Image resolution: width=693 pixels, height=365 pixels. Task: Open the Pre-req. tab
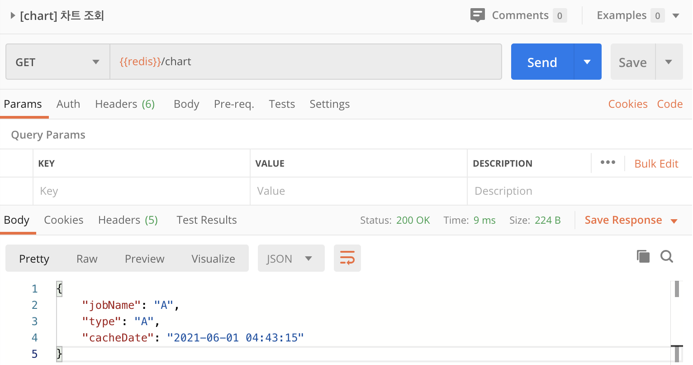234,104
